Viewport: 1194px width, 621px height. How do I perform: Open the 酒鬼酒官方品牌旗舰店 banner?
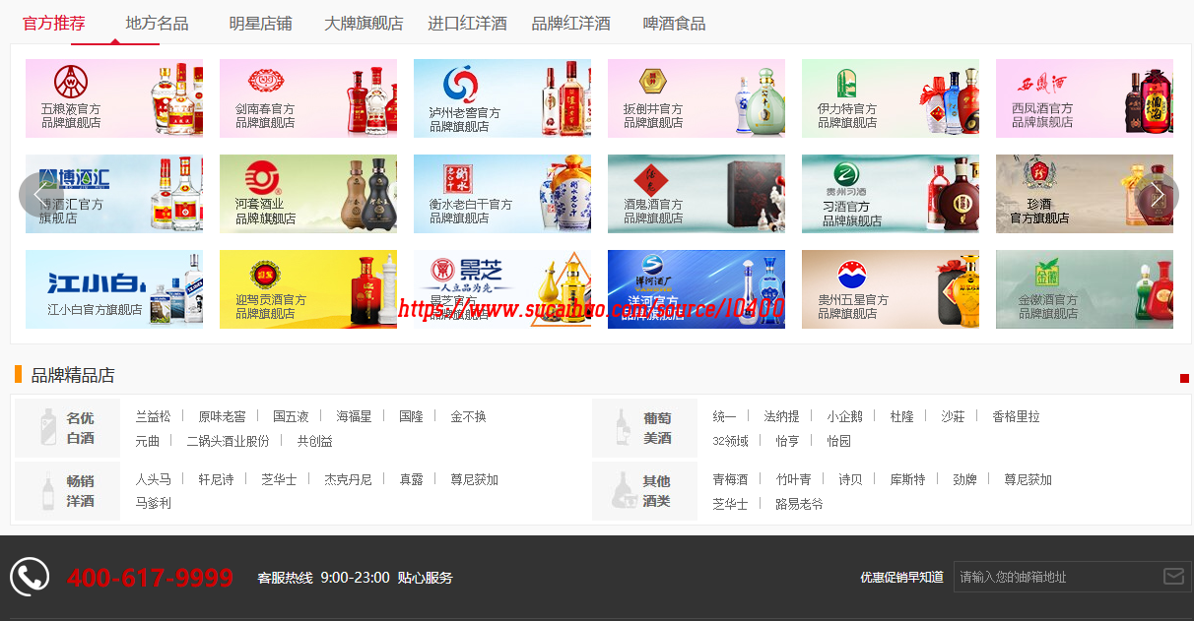696,194
